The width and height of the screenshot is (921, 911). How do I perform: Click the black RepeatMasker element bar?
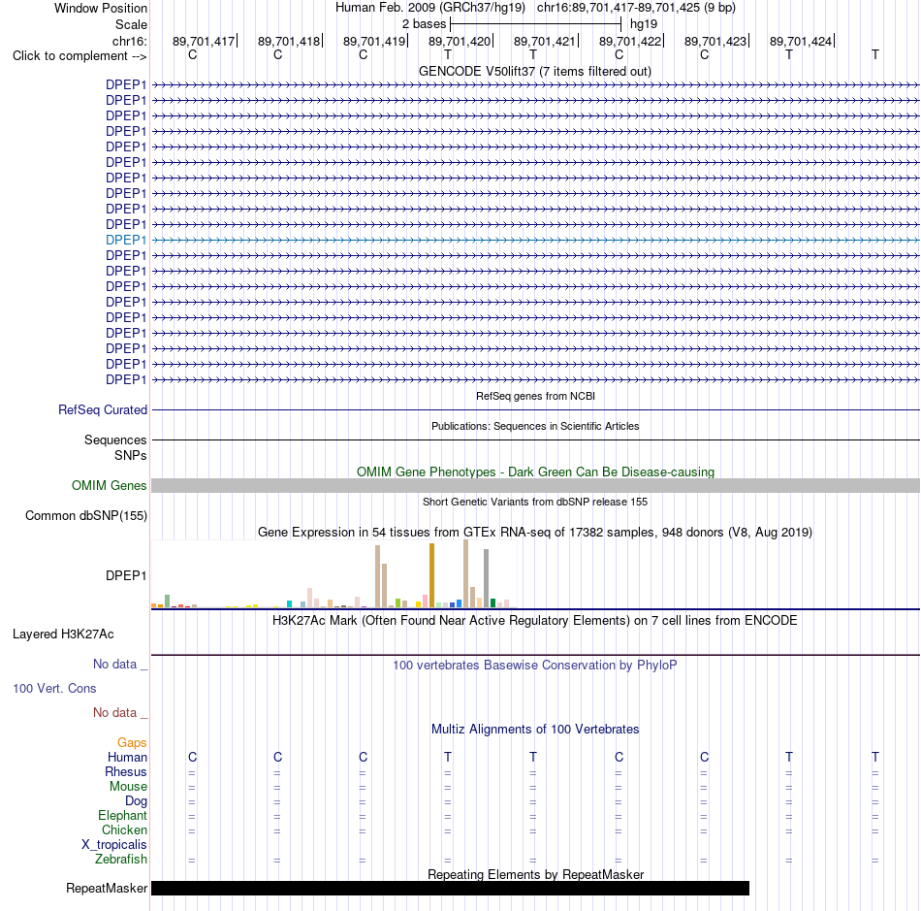point(451,888)
